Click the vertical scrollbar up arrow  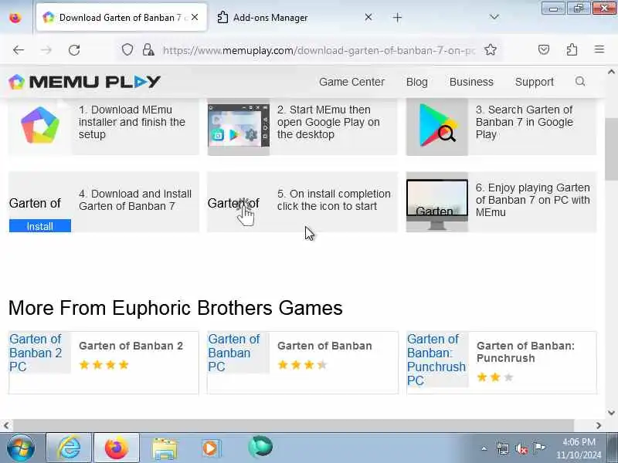[611, 72]
